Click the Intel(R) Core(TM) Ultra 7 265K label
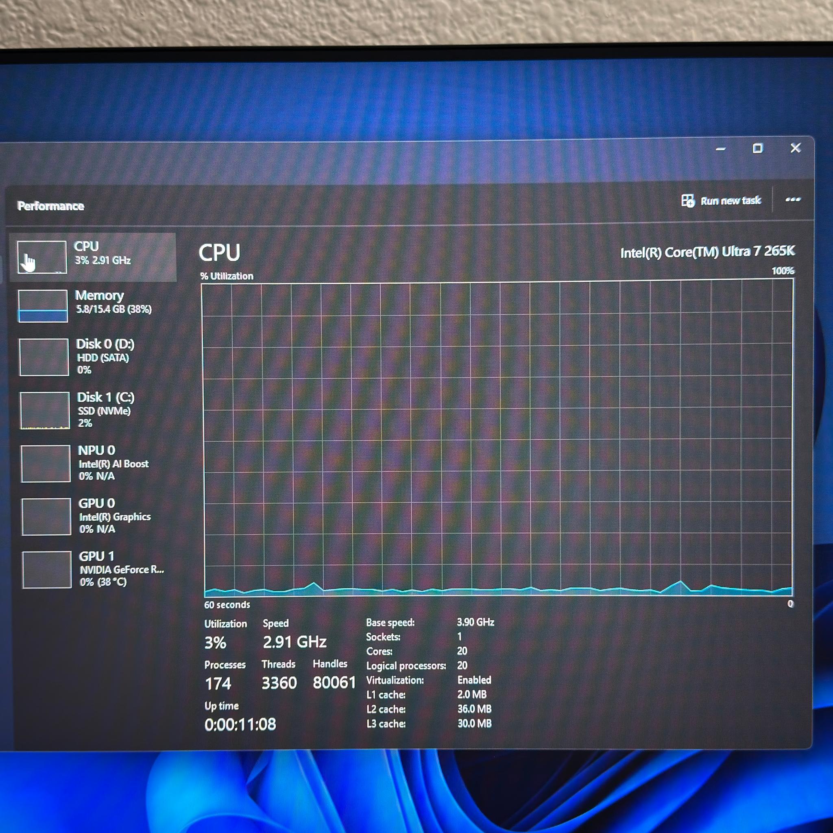 tap(707, 252)
